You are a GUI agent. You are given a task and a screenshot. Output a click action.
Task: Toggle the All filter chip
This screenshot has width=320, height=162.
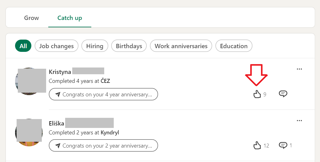23,46
